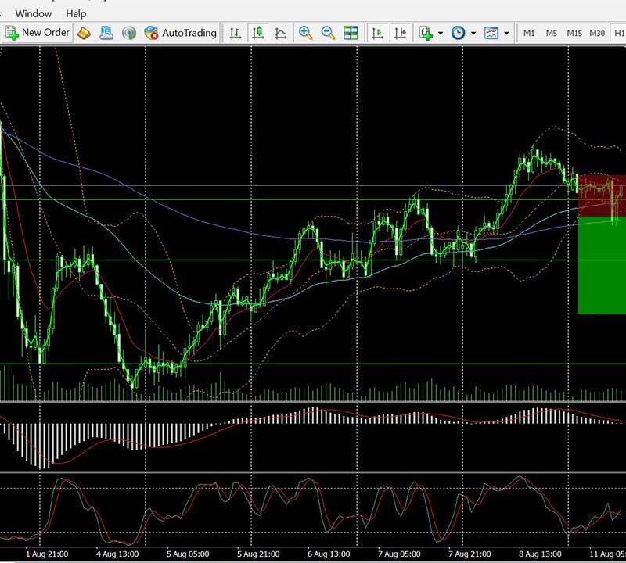This screenshot has height=563, width=626.
Task: Toggle chart auto scroll
Action: 377,33
